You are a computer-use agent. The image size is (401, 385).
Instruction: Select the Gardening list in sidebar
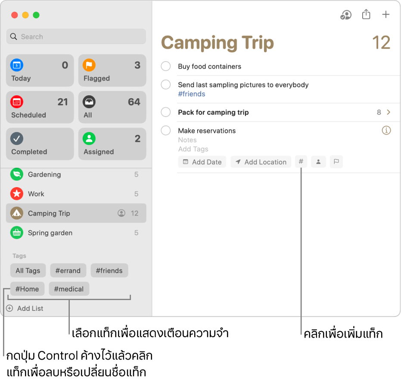click(44, 174)
